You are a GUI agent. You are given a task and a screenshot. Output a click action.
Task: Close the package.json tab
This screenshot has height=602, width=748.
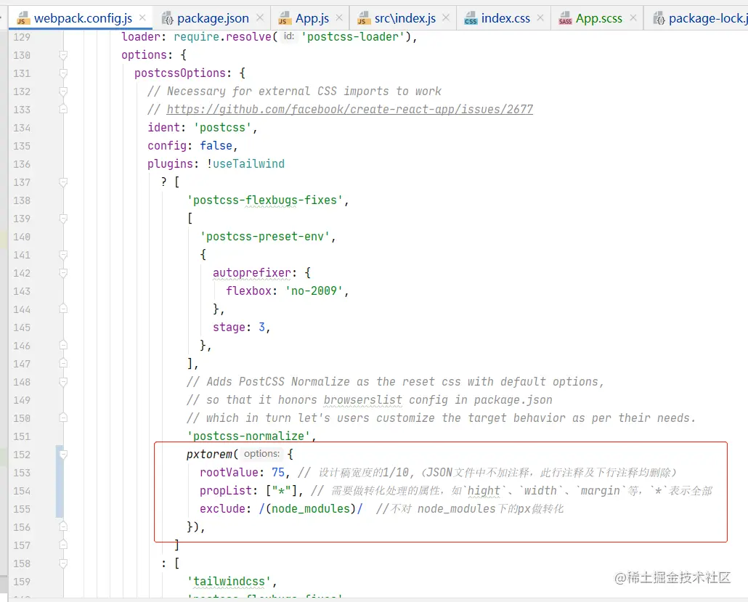(x=260, y=17)
